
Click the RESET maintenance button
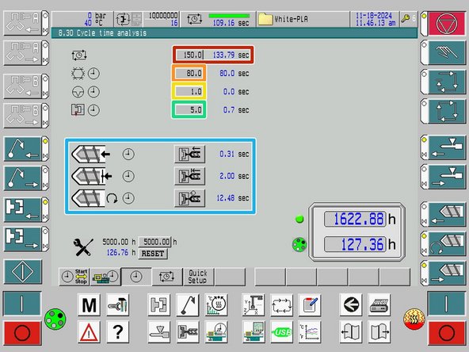153,254
